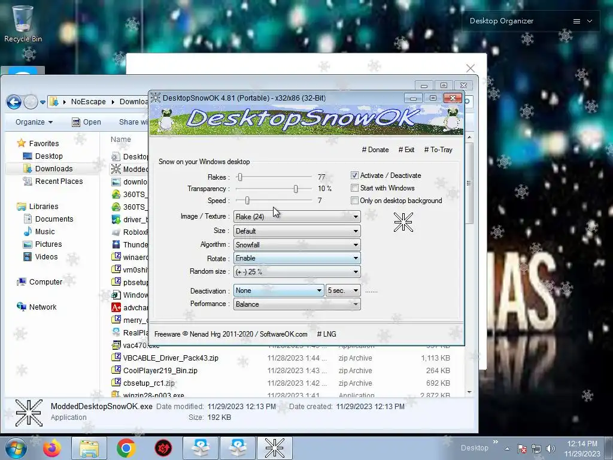Open the Performance dropdown showing Balance
This screenshot has width=613, height=460.
click(297, 304)
